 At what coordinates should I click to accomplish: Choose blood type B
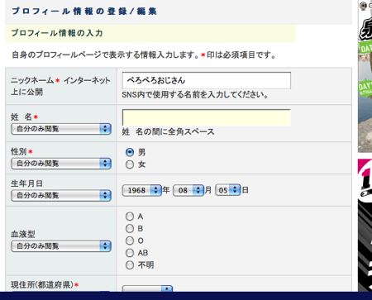(x=130, y=228)
